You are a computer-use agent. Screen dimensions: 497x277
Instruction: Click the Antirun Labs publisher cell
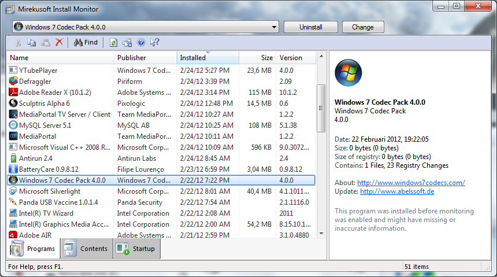click(136, 158)
